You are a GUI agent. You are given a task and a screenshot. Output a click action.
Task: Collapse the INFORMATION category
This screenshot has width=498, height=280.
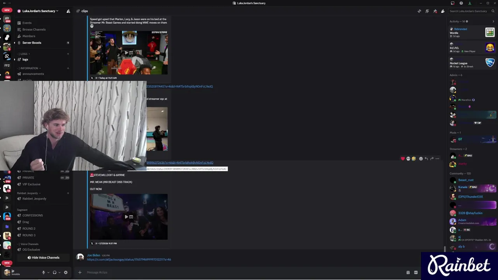[30, 68]
